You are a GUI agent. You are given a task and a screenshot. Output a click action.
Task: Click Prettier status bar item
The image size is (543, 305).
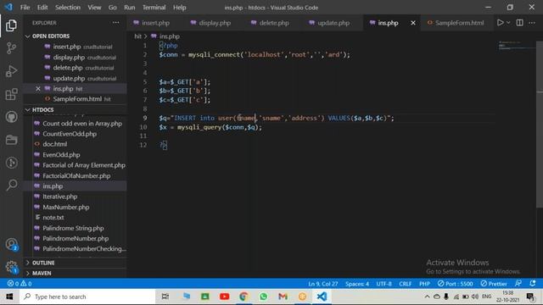click(x=494, y=284)
